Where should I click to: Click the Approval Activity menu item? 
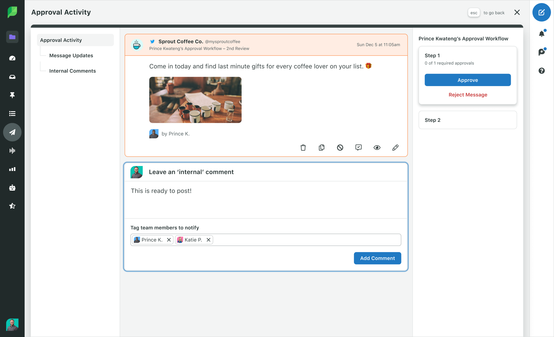(x=61, y=40)
